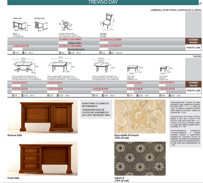This screenshot has width=203, height=183.
Task: Click the volume icon below 134TAV.05FR
Action: [160, 96]
